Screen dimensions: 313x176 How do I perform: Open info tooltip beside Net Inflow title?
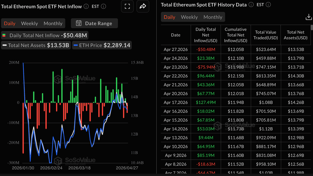(x=86, y=6)
